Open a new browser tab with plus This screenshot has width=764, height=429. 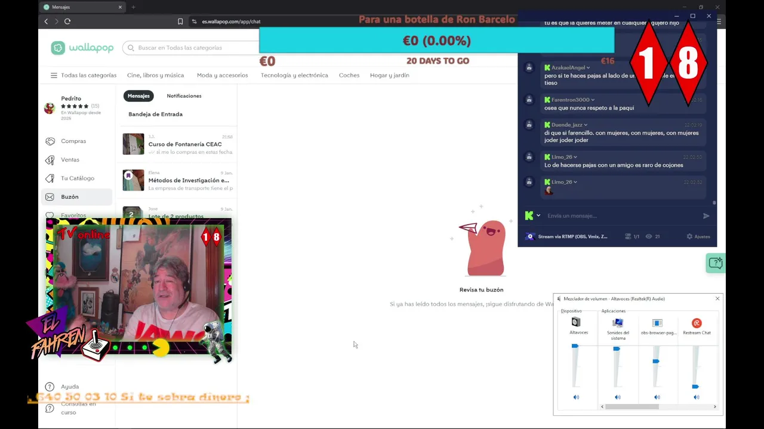tap(133, 7)
